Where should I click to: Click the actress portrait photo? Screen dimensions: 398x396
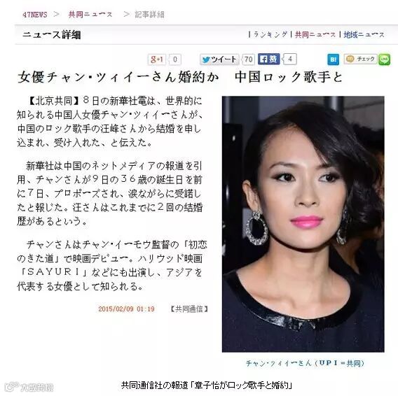click(x=303, y=224)
